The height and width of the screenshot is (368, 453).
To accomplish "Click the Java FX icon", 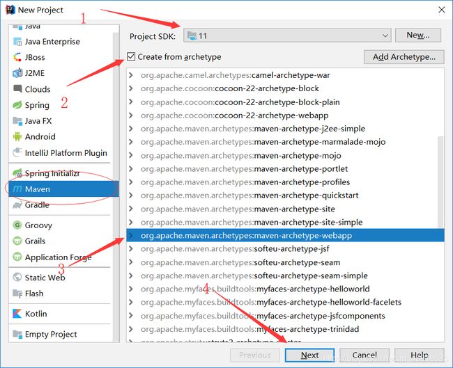I will pyautogui.click(x=17, y=121).
